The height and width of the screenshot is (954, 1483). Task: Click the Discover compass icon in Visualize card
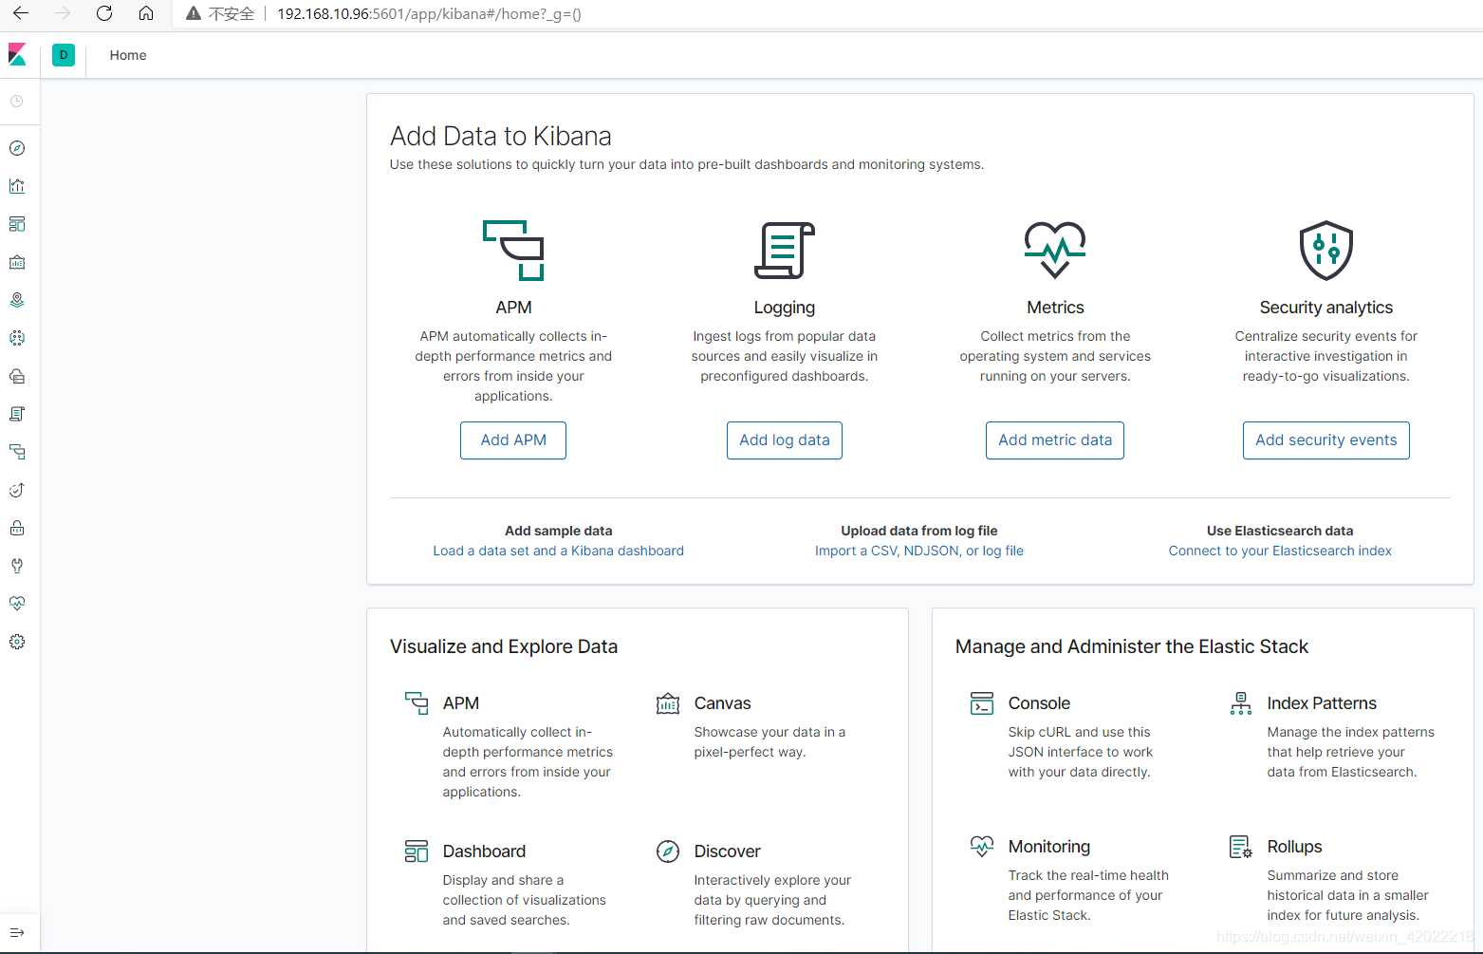(x=668, y=851)
